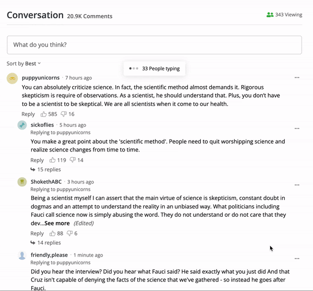This screenshot has width=313, height=291.
Task: Click the What do you think comment box
Action: 154,45
